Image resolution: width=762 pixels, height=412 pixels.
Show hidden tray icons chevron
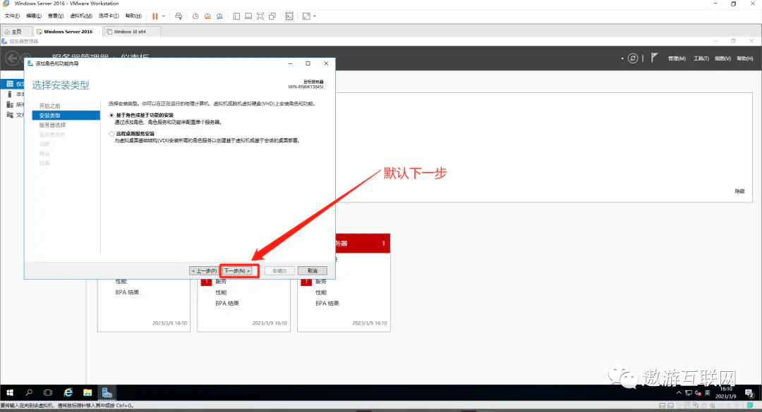[679, 393]
